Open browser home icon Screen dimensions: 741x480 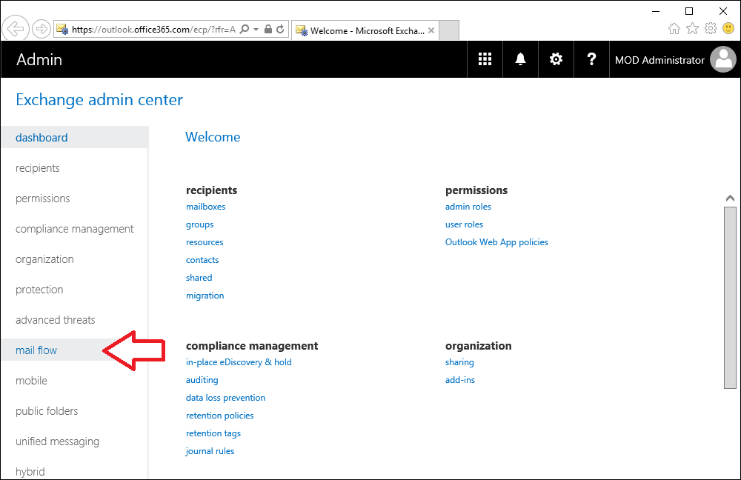tap(674, 29)
